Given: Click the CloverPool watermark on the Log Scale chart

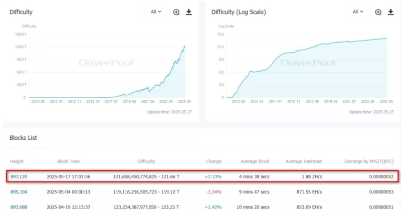Looking at the screenshot, I should 302,63.
